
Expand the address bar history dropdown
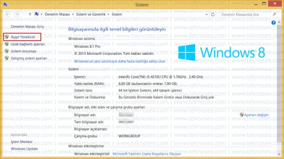tap(206, 15)
